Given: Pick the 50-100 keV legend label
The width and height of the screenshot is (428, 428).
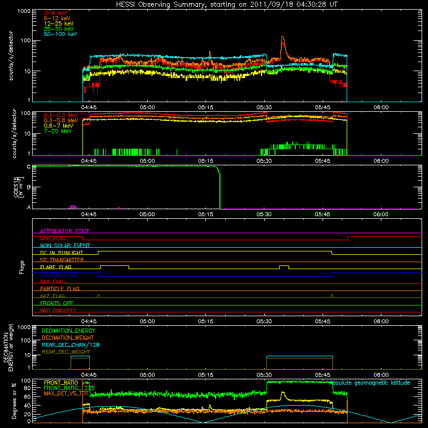Looking at the screenshot, I should click(x=60, y=34).
